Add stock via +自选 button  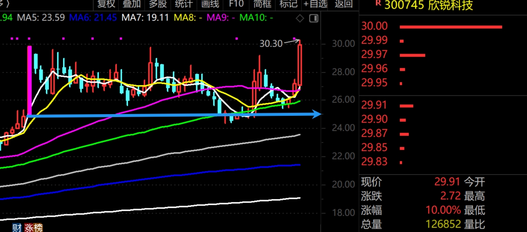pos(315,4)
